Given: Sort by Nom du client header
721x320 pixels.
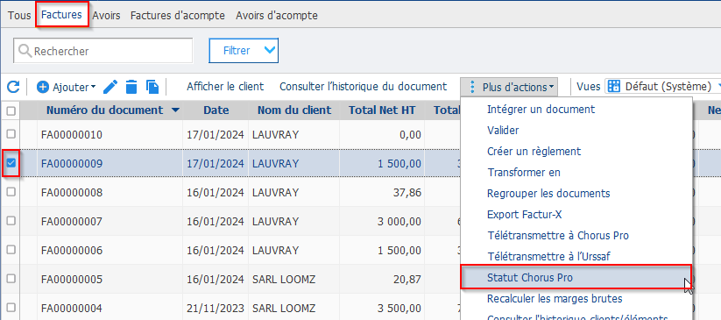Looking at the screenshot, I should click(x=294, y=110).
